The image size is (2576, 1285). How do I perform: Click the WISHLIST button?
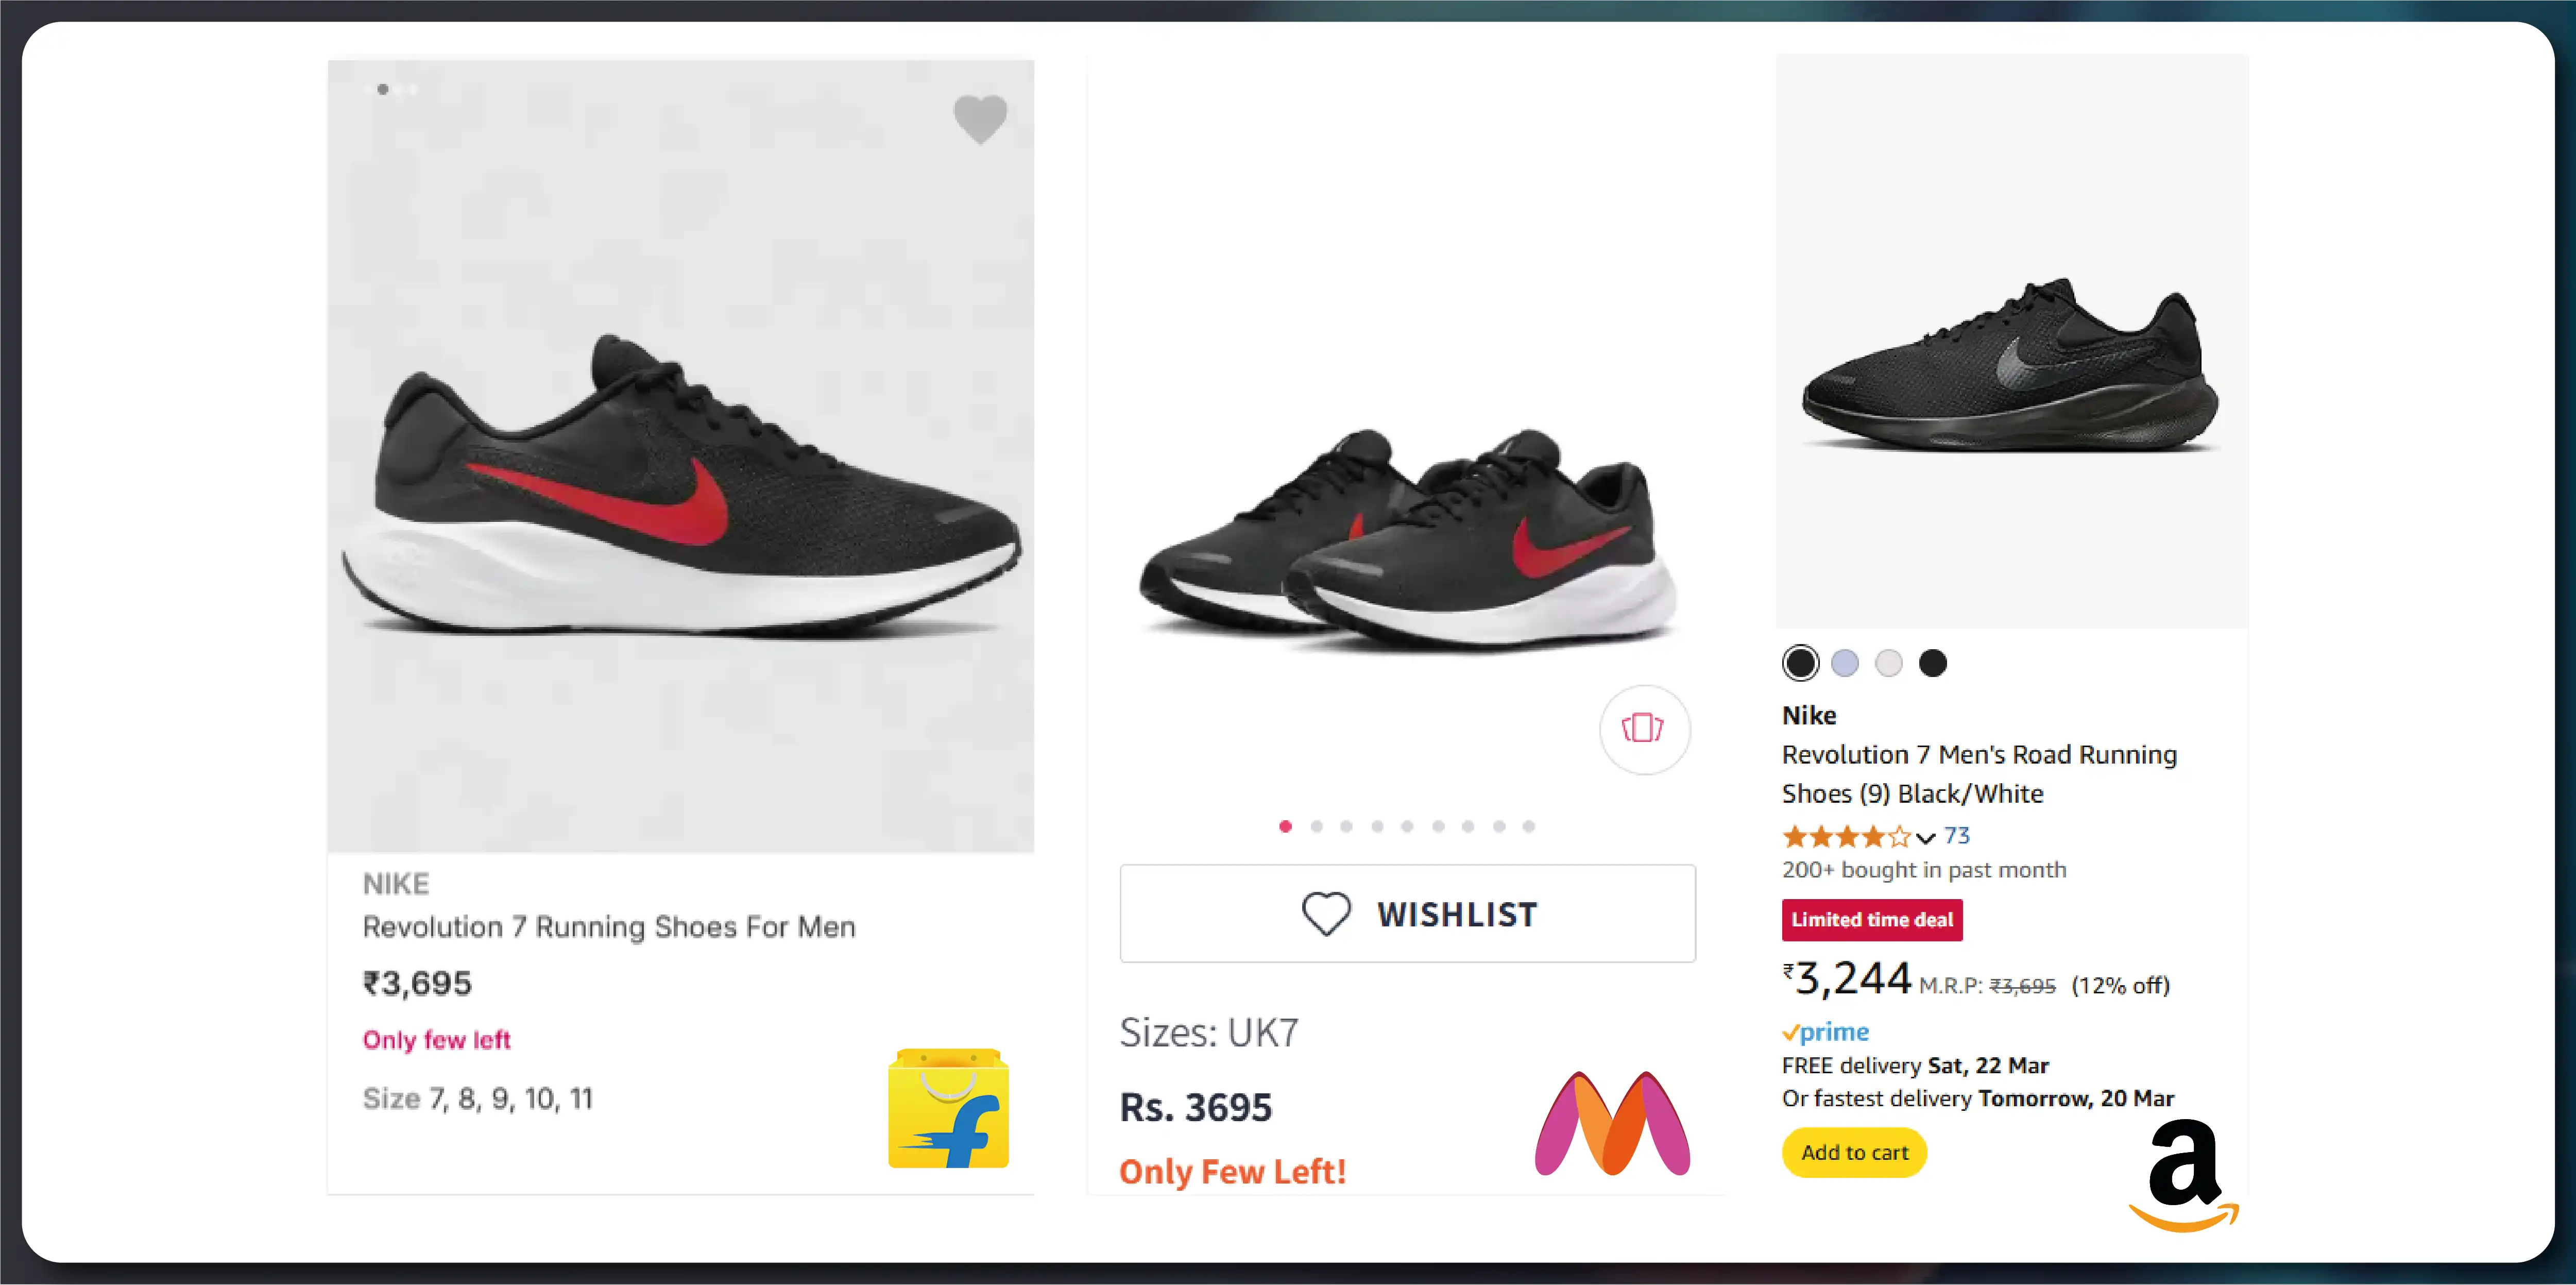(1407, 913)
